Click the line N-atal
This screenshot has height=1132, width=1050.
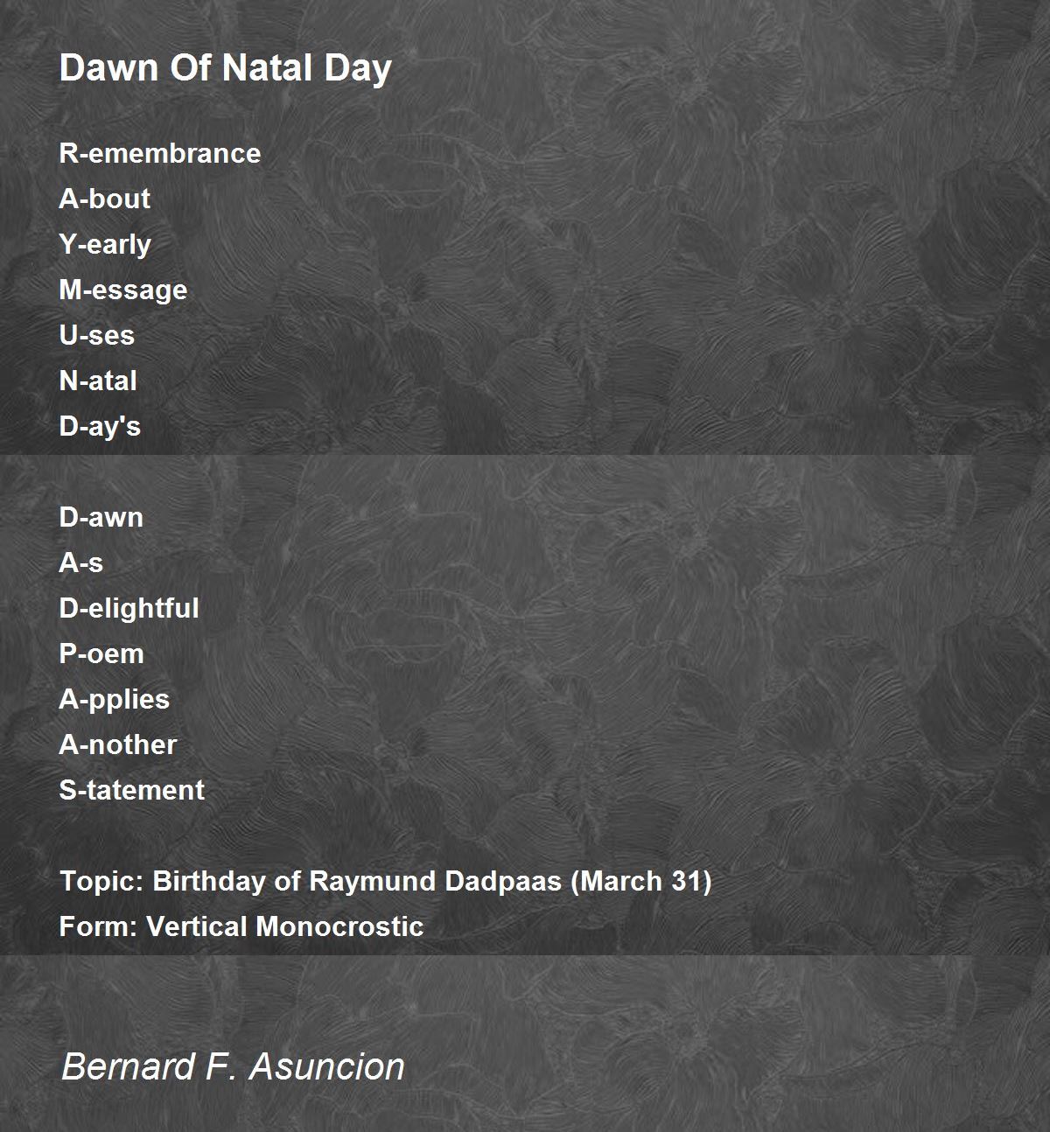point(98,381)
